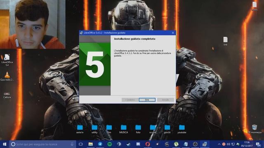Open OBS Studio from the taskbar
The height and width of the screenshot is (148, 264).
[x=195, y=144]
